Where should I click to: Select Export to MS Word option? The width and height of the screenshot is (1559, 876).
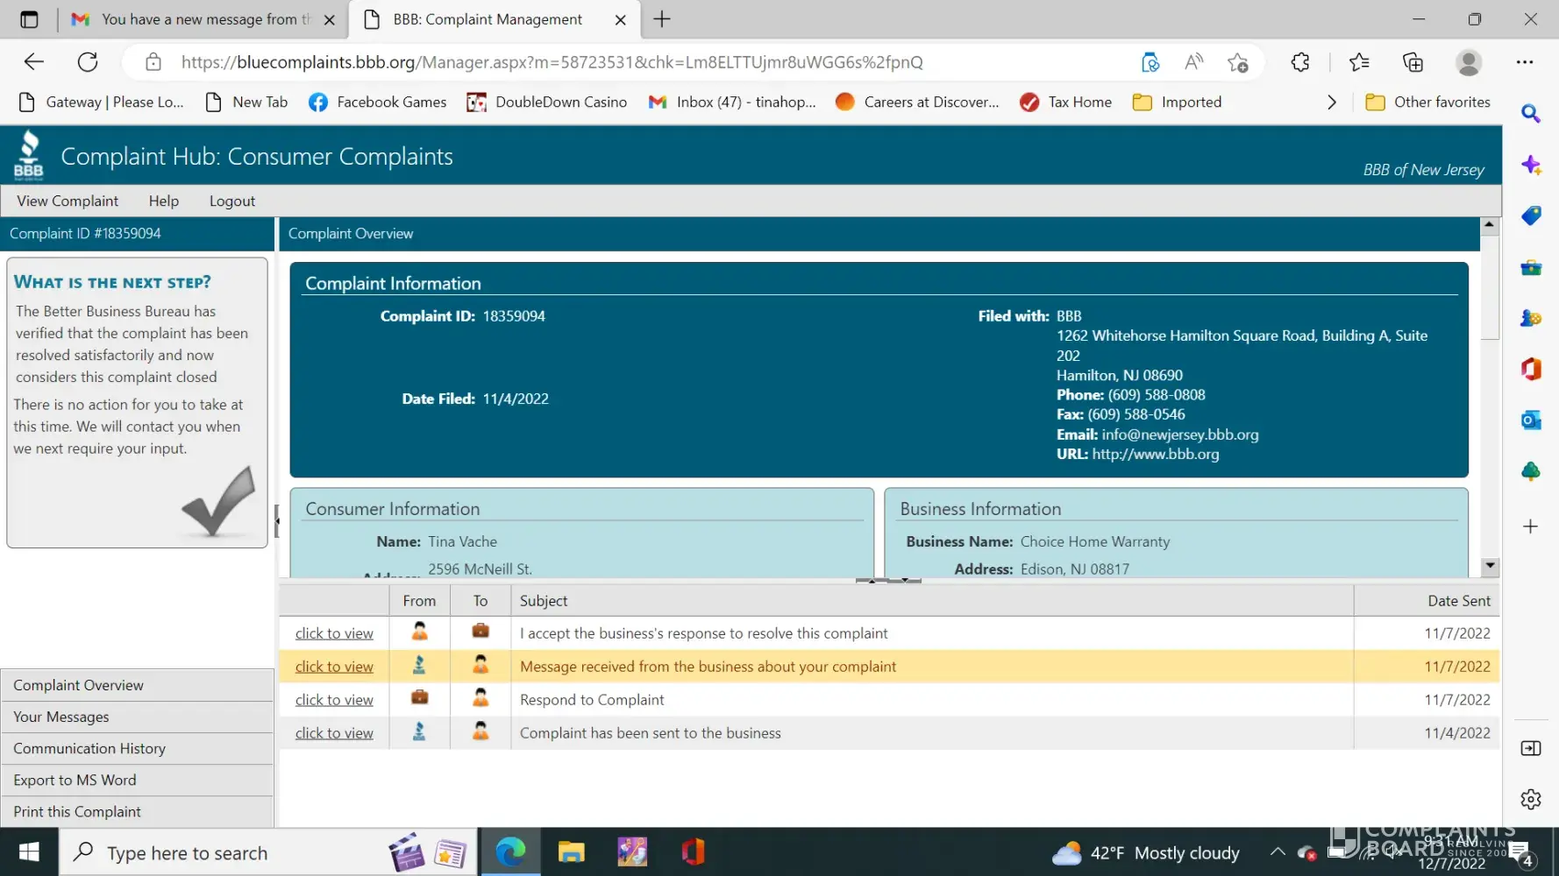coord(75,781)
